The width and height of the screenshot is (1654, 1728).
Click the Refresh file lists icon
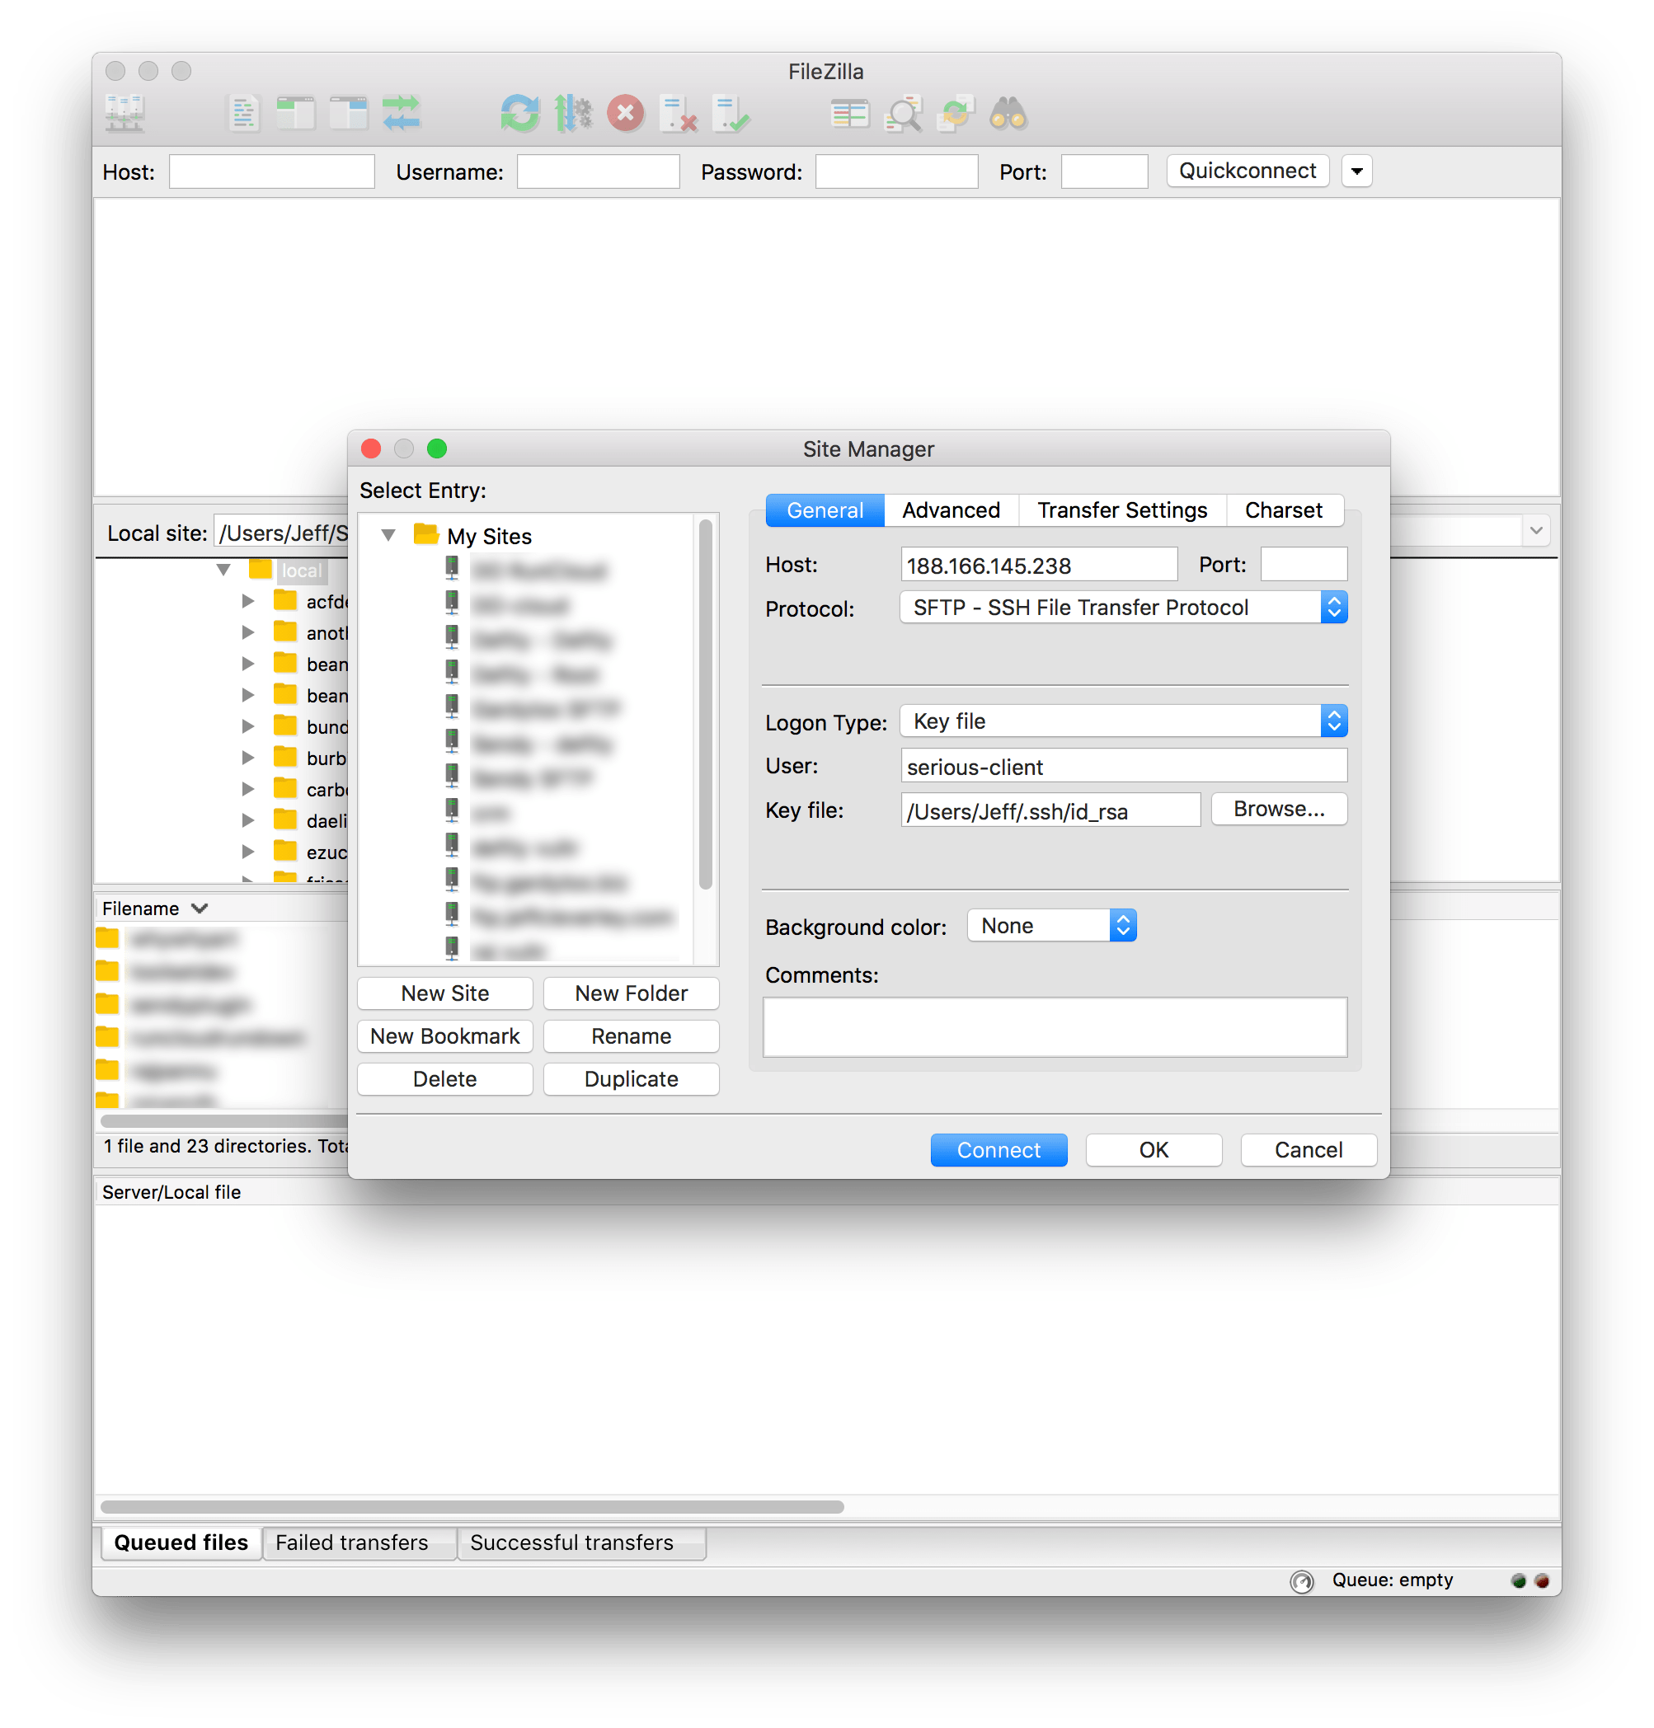pyautogui.click(x=520, y=114)
